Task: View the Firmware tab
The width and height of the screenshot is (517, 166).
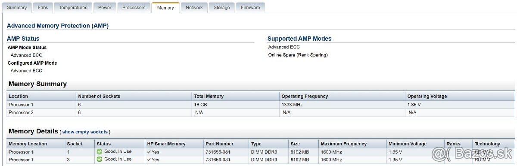Action: (250, 7)
